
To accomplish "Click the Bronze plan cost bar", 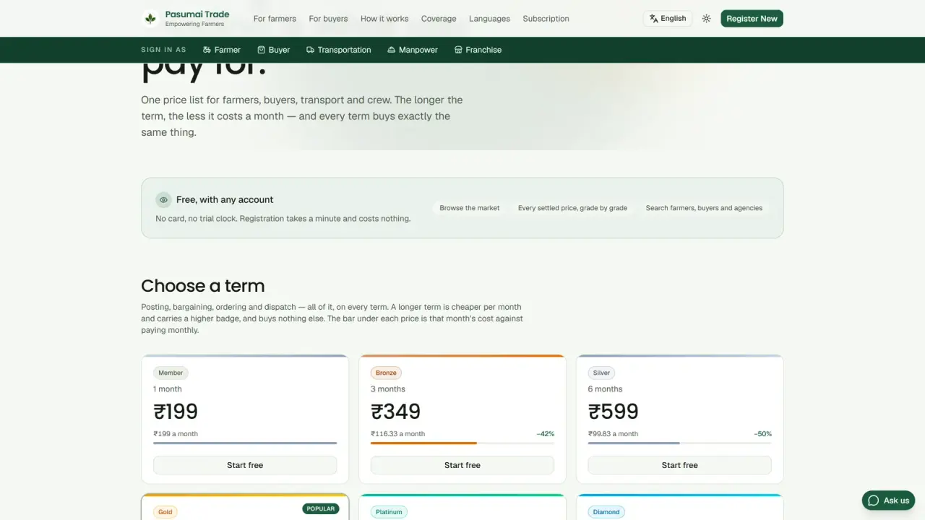I will tap(462, 443).
